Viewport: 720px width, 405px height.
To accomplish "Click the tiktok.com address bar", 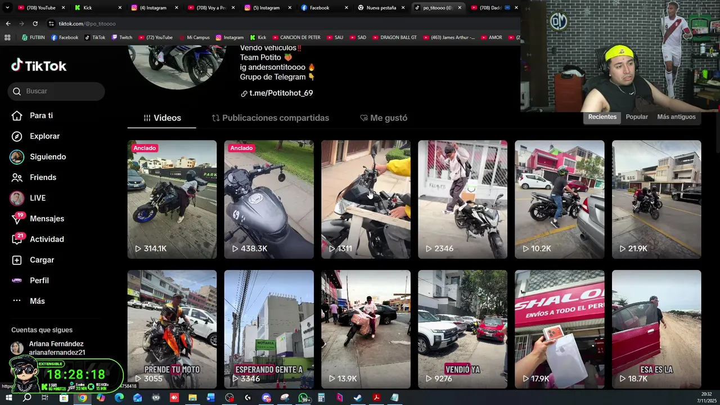I will 281,24.
